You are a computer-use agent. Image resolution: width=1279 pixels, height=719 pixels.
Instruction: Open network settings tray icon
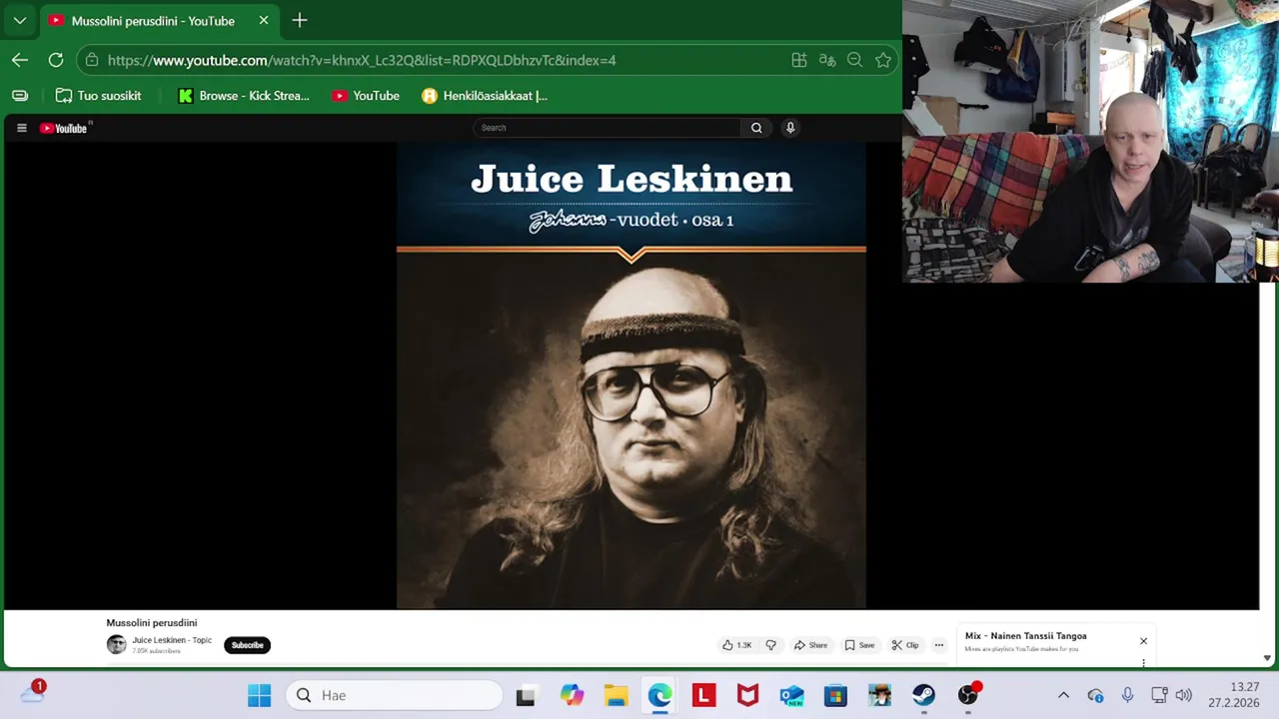[1159, 695]
